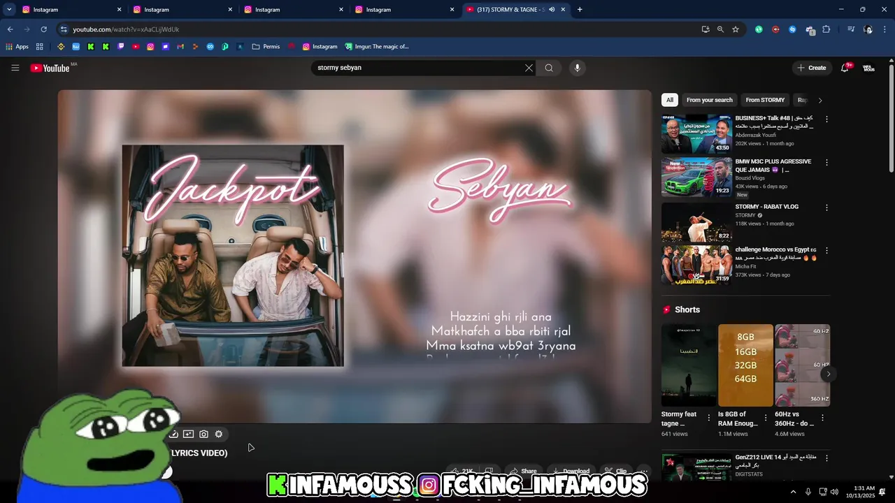Image resolution: width=895 pixels, height=503 pixels.
Task: Open the Gmail bookmark icon
Action: pos(180,47)
